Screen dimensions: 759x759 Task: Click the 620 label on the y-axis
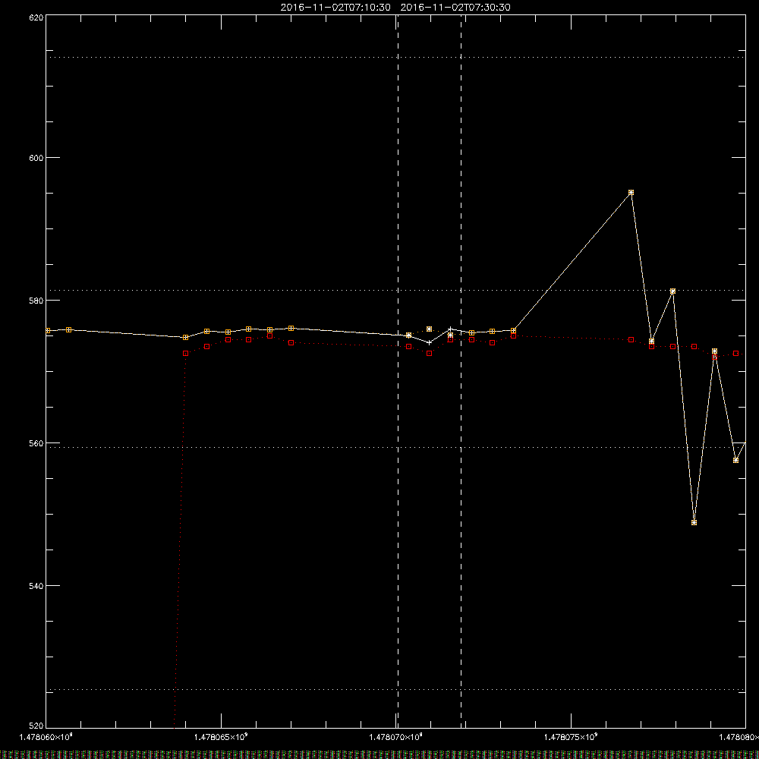pyautogui.click(x=36, y=17)
